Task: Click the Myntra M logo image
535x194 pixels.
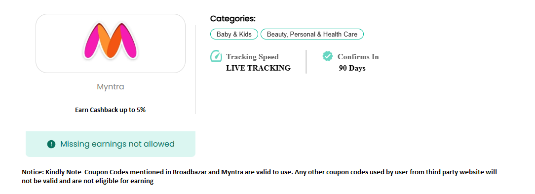Action: point(110,40)
